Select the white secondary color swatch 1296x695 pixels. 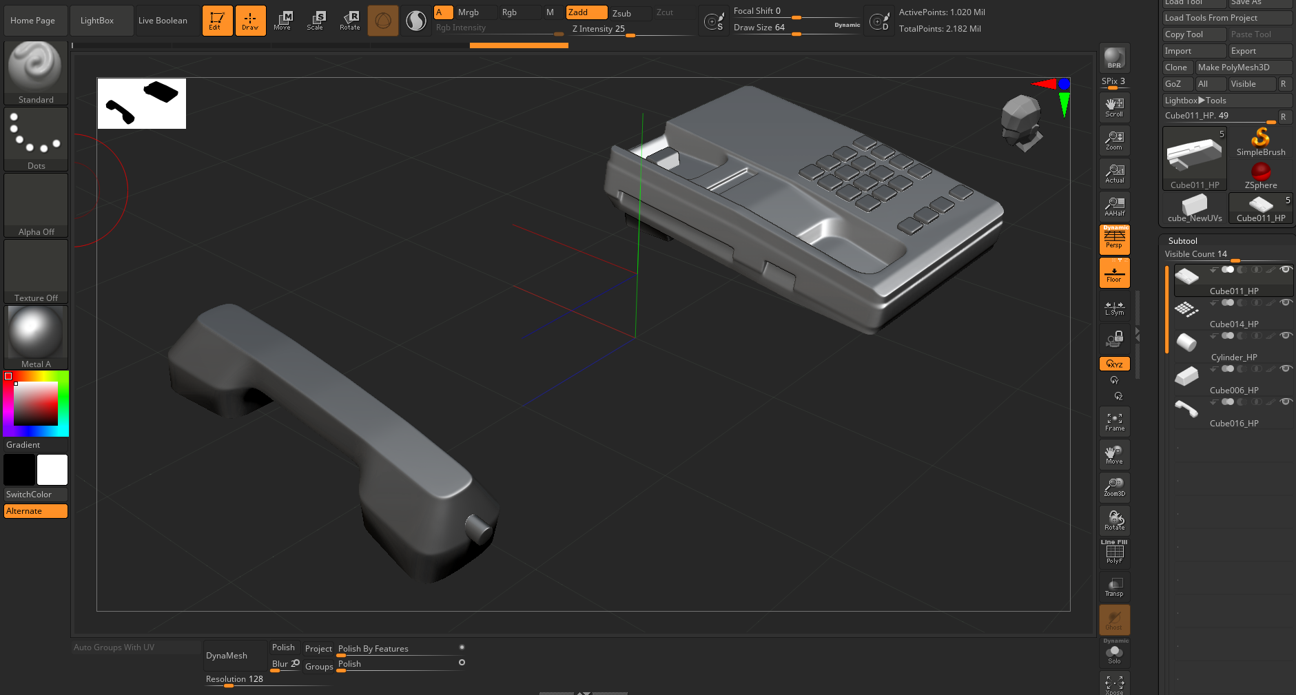[x=52, y=470]
